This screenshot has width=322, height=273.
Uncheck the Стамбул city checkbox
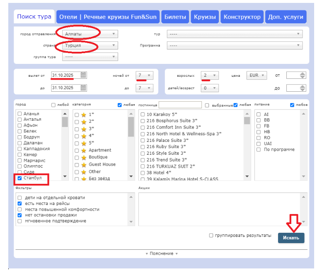click(x=19, y=178)
